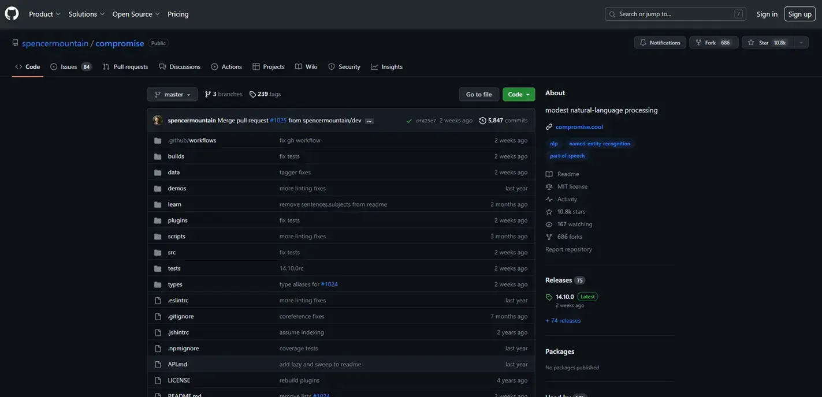The height and width of the screenshot is (397, 822).
Task: Click Report repository link
Action: [569, 250]
